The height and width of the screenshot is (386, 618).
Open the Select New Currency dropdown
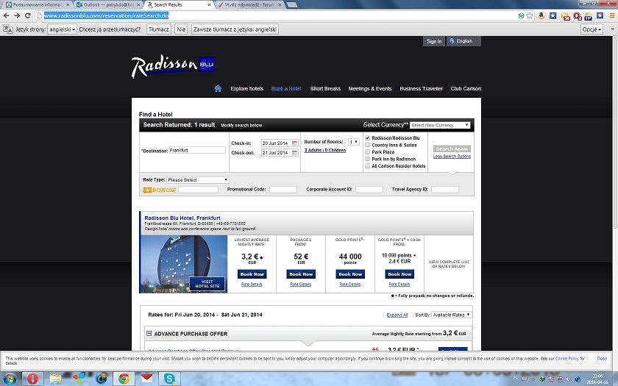[x=440, y=125]
